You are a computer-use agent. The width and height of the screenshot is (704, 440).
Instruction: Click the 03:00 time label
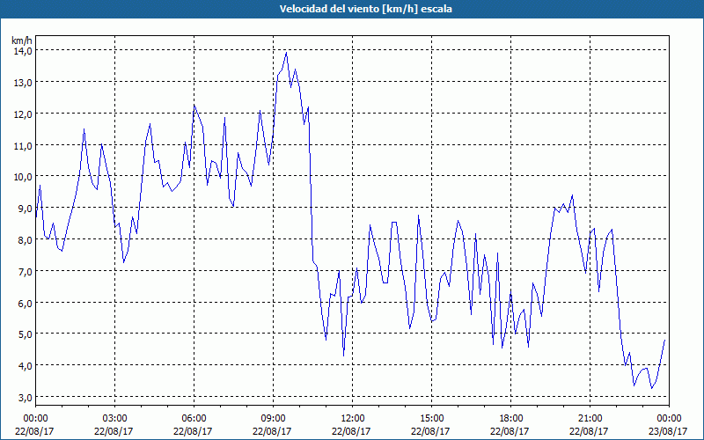114,419
